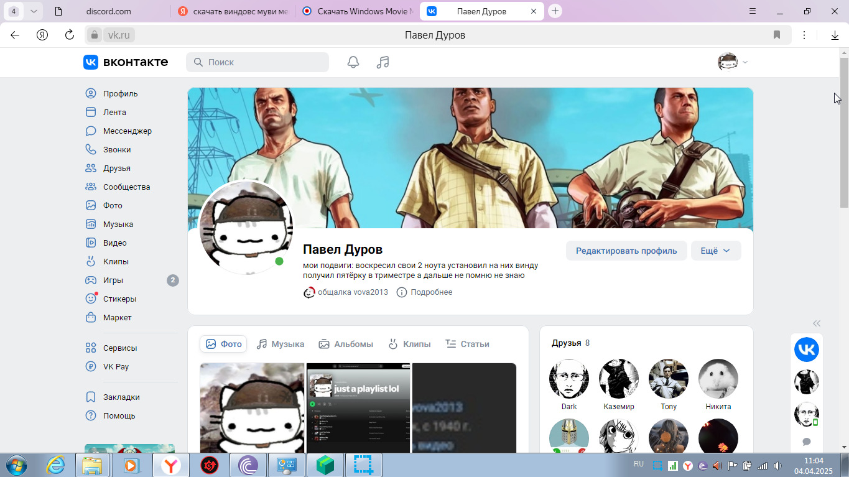This screenshot has width=849, height=477.
Task: Click the VK search field
Action: point(257,62)
